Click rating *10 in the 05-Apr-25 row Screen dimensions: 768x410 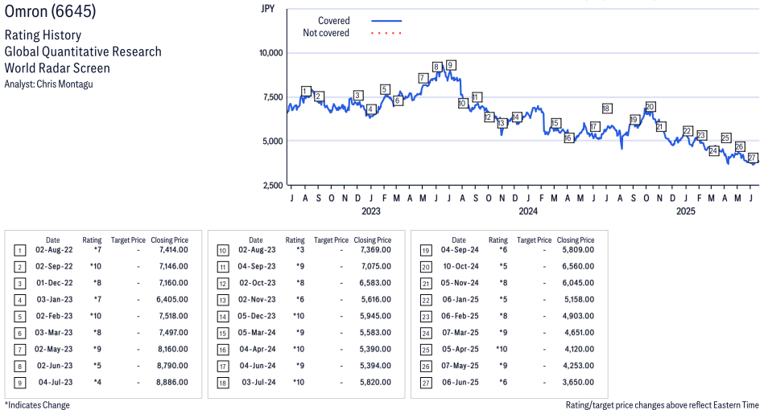(x=502, y=350)
